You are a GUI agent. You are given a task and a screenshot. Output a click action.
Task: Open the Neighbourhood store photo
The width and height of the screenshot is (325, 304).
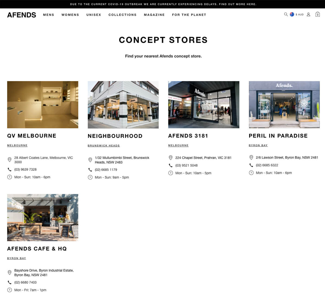coord(123,105)
